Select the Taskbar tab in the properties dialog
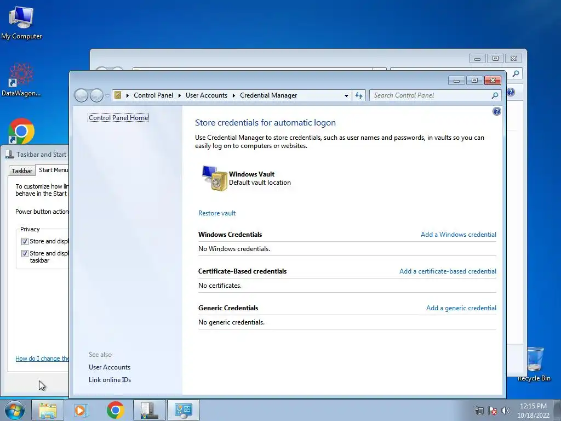Screen dimensions: 561x421 22,171
